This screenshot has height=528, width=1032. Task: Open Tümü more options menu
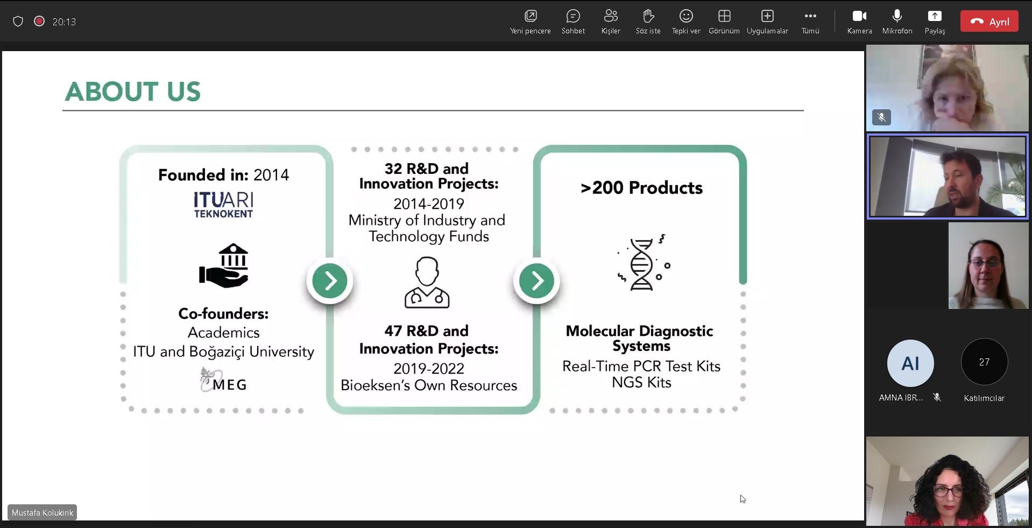[x=810, y=22]
